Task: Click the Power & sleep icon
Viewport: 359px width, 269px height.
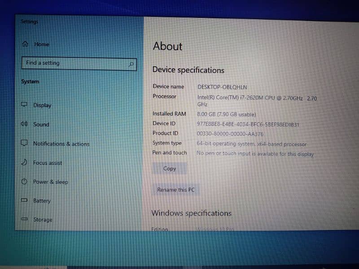Action: click(24, 182)
